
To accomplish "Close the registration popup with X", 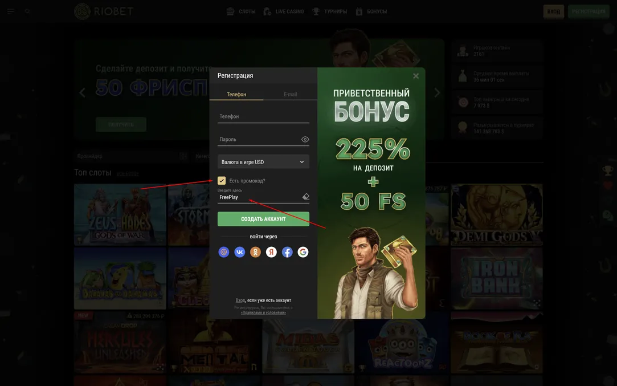I will pos(416,76).
